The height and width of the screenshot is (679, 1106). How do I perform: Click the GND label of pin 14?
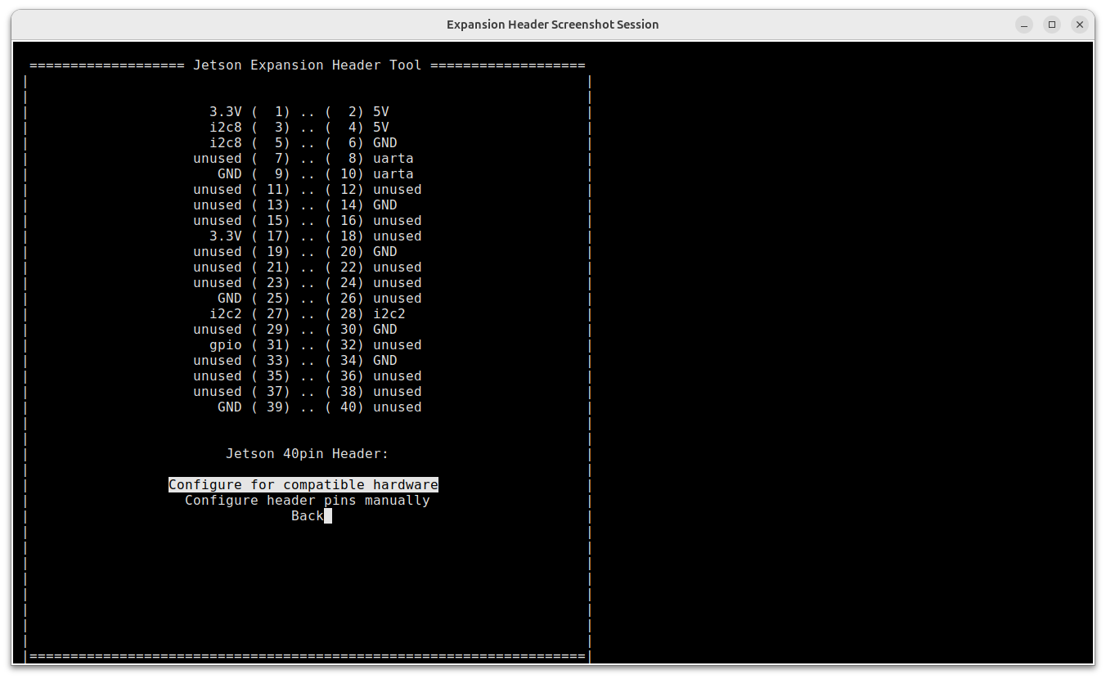pyautogui.click(x=385, y=205)
